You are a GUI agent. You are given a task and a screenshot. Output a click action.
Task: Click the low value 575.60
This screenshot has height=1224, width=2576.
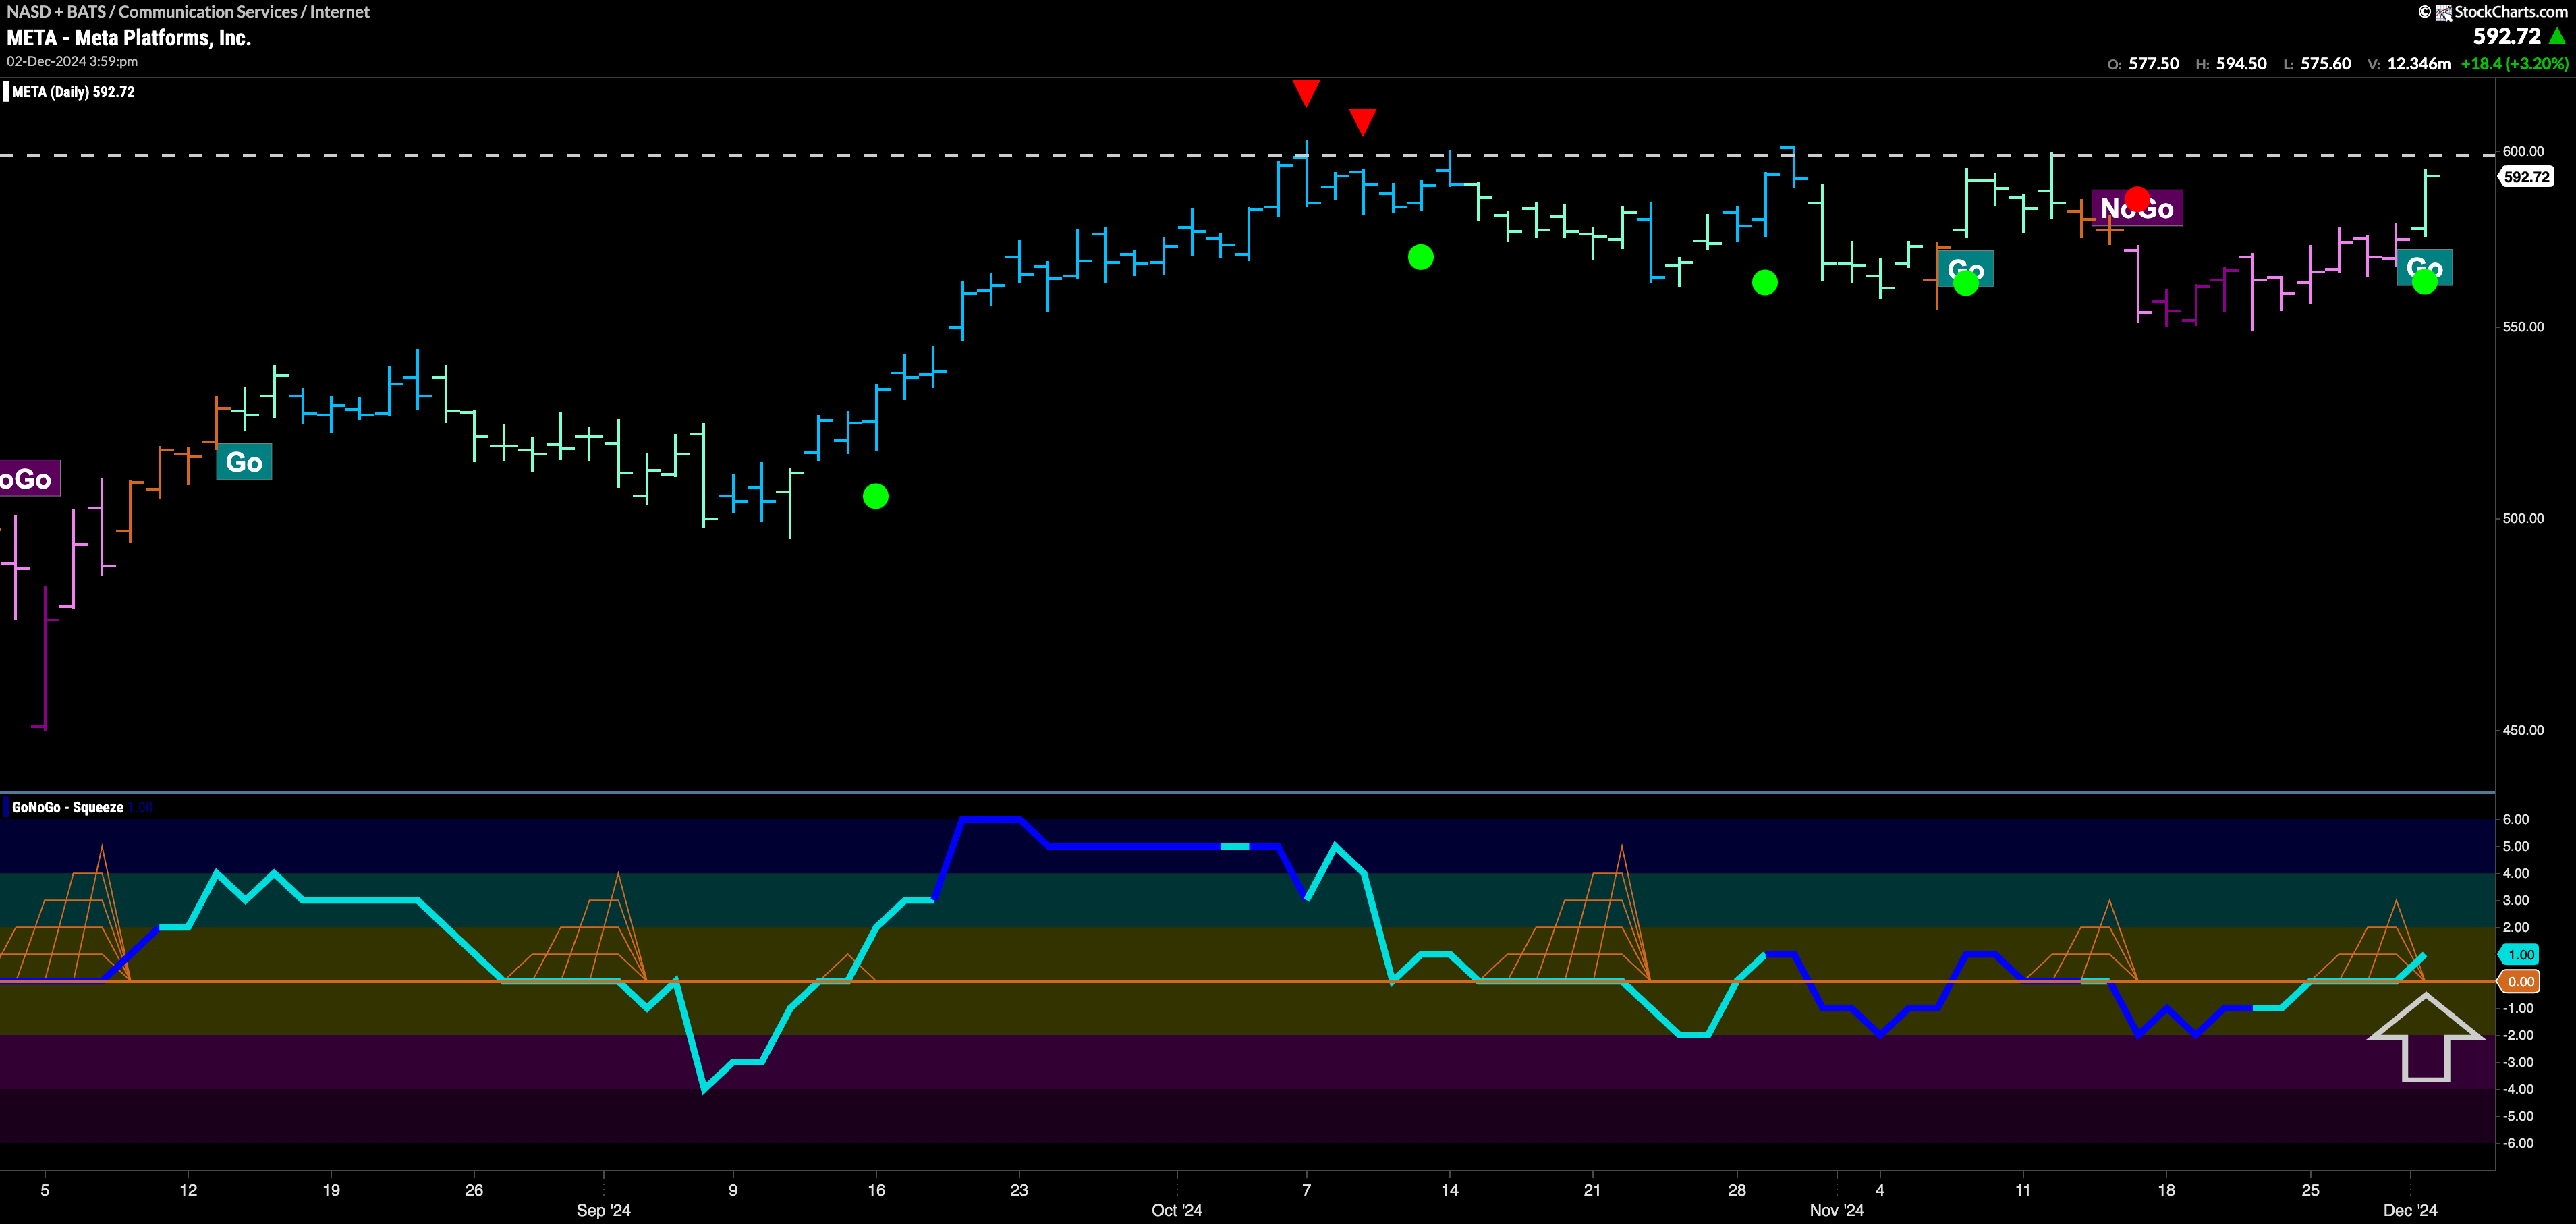tap(2325, 64)
